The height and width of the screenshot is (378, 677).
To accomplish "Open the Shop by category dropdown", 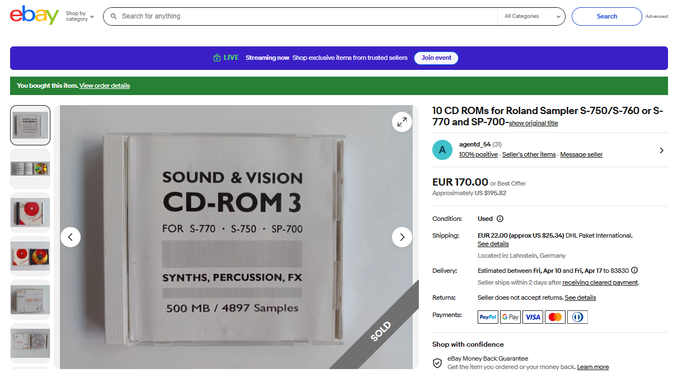I will [80, 16].
